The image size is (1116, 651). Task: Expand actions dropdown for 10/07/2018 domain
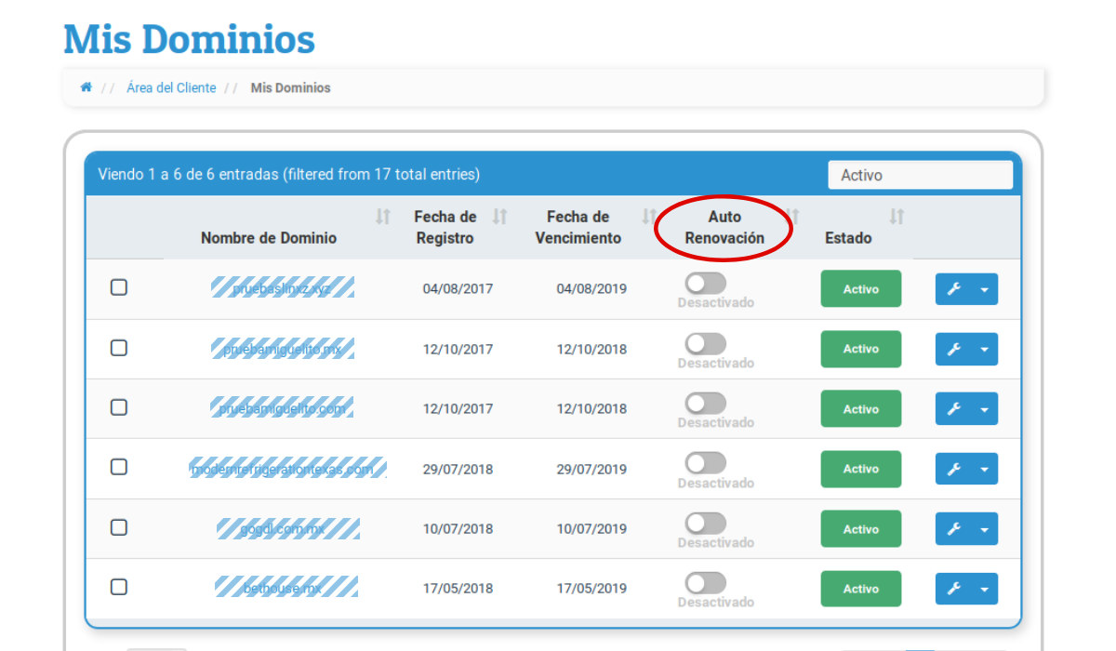(x=984, y=529)
